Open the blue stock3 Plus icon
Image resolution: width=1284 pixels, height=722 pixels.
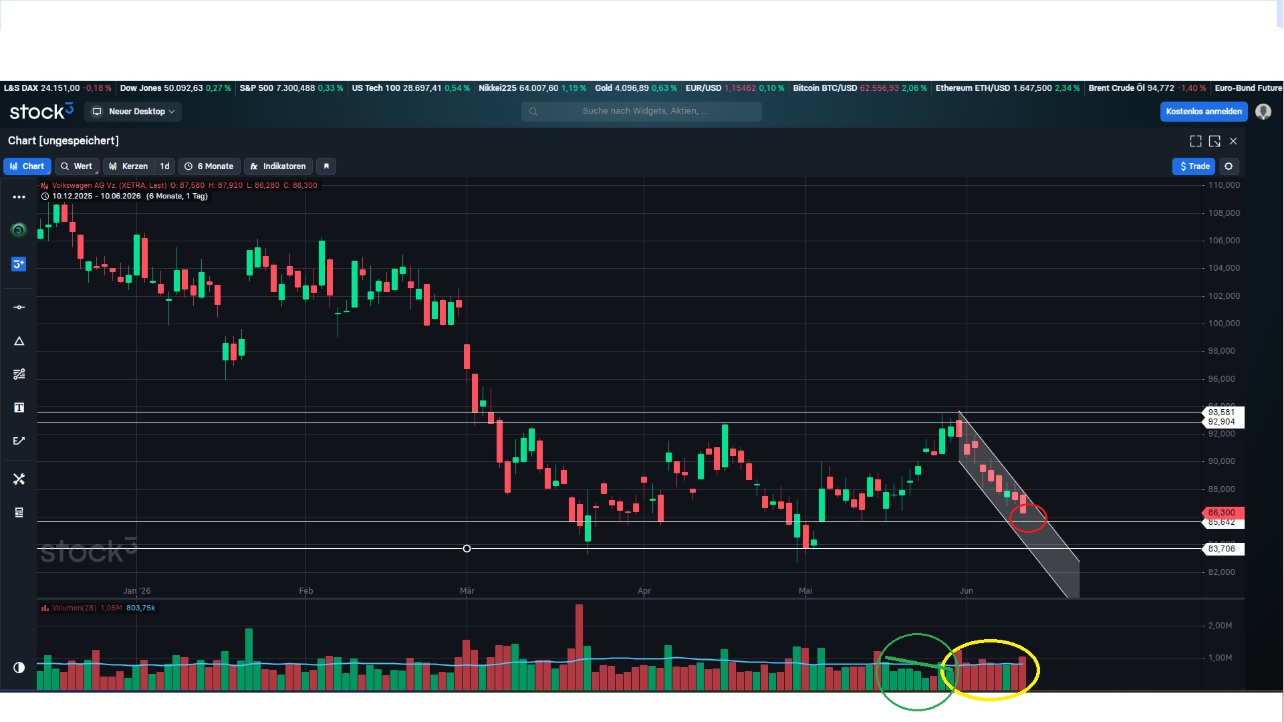point(19,264)
